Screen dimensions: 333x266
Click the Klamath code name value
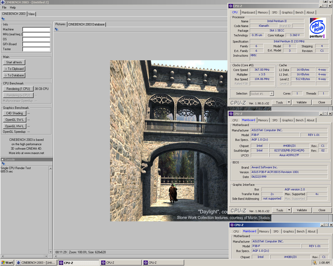(x=264, y=26)
